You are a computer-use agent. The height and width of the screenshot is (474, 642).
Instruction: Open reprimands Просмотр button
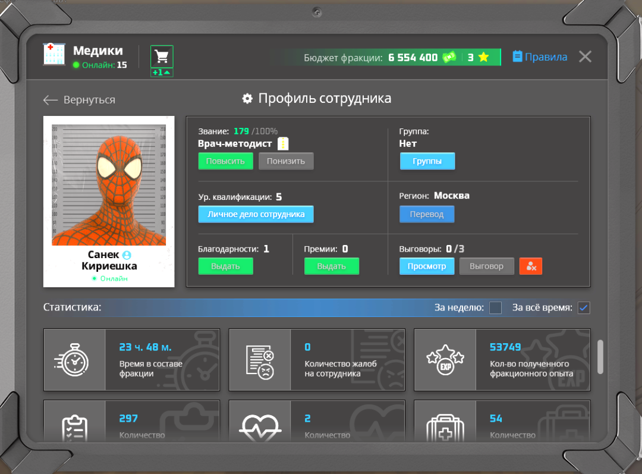click(427, 266)
